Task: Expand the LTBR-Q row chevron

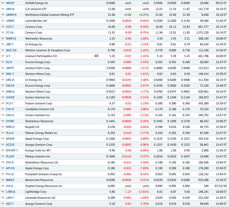Action: pyautogui.click(x=3, y=192)
